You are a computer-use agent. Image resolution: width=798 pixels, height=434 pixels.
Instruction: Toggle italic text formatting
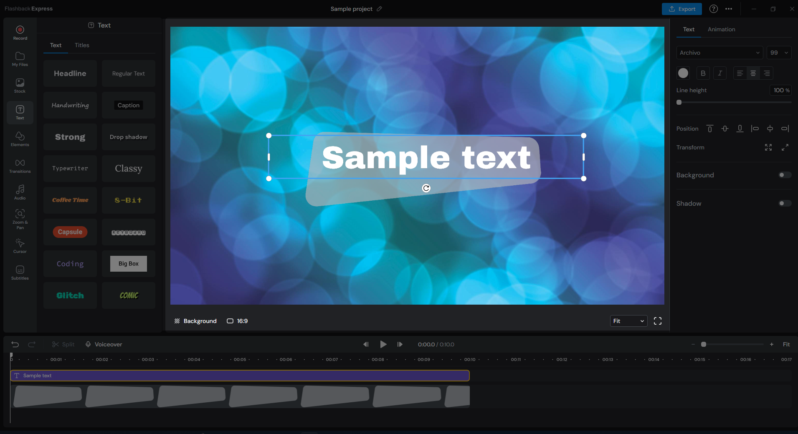pyautogui.click(x=720, y=73)
